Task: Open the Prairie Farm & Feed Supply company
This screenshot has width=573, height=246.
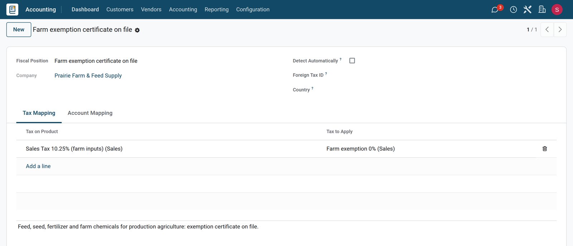Action: tap(88, 75)
